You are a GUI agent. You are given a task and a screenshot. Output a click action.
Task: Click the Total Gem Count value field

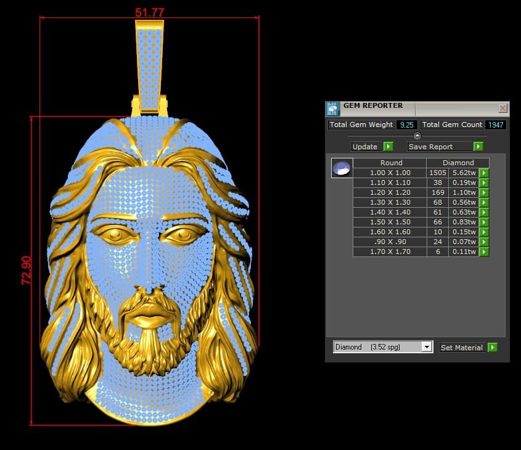[x=495, y=125]
